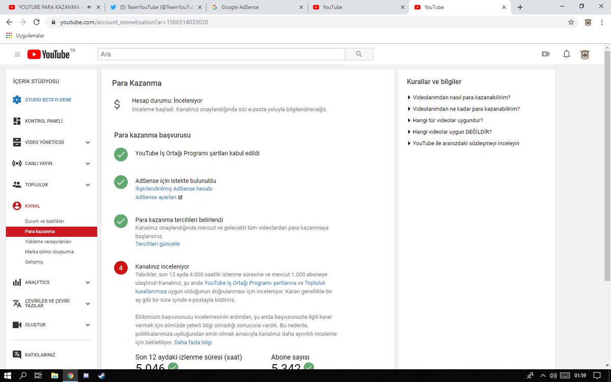The image size is (611, 382).
Task: Click the browser address bar URL
Action: 134,22
